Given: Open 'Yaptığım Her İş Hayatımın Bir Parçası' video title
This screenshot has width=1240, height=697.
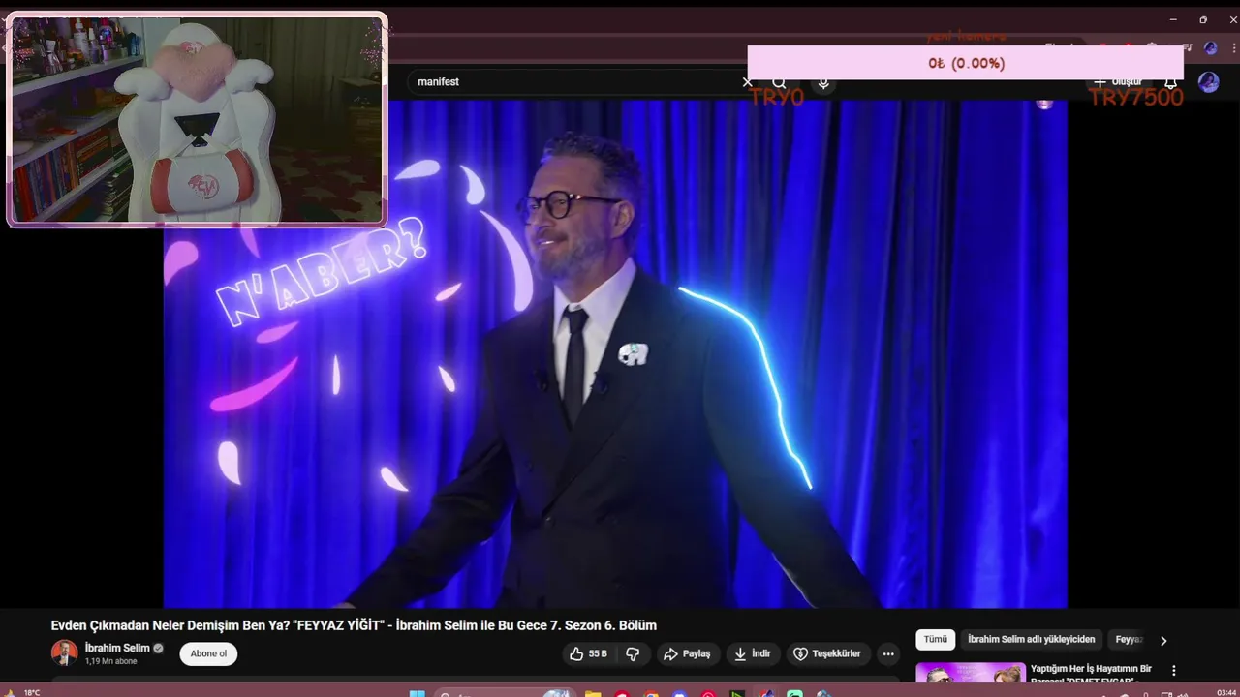Looking at the screenshot, I should click(1093, 674).
